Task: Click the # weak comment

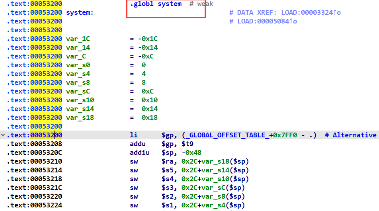Action: 201,4
